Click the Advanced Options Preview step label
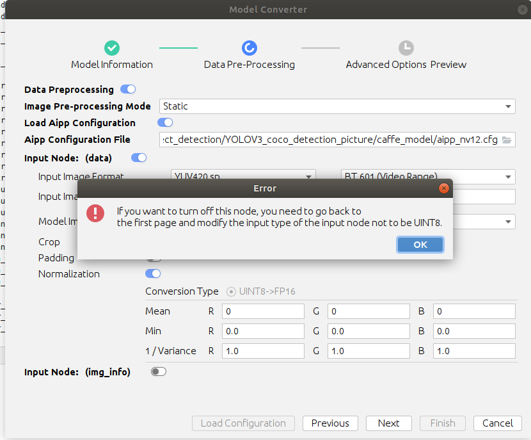Image resolution: width=531 pixels, height=440 pixels. coord(406,65)
